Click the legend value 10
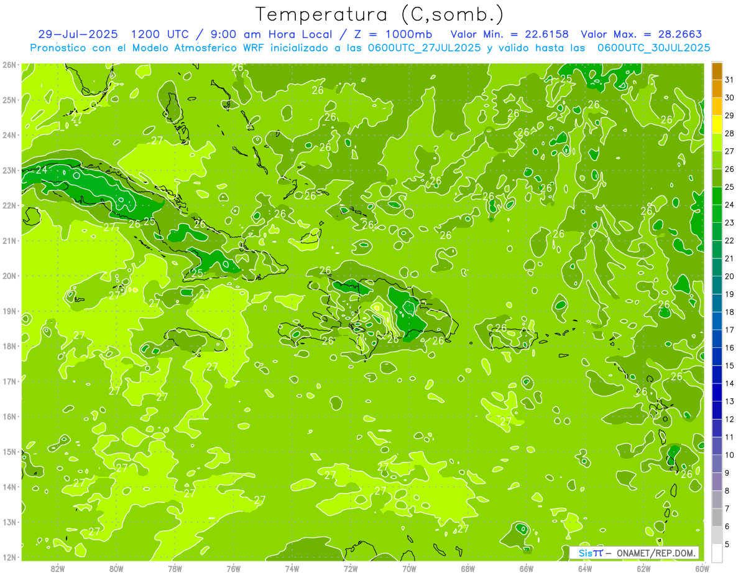 729,455
